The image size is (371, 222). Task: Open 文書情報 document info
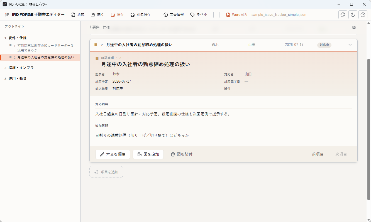pyautogui.click(x=174, y=15)
